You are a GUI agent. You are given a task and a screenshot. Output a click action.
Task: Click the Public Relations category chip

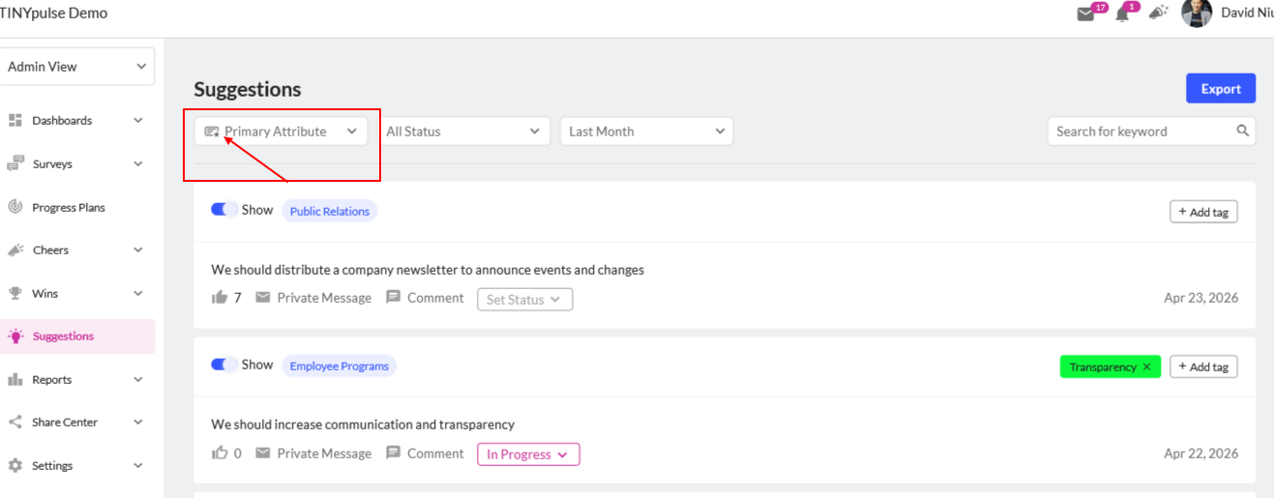pos(330,211)
